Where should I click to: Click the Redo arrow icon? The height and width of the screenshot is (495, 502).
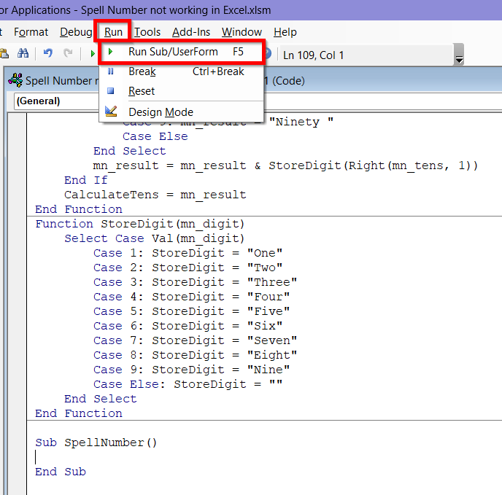[68, 54]
